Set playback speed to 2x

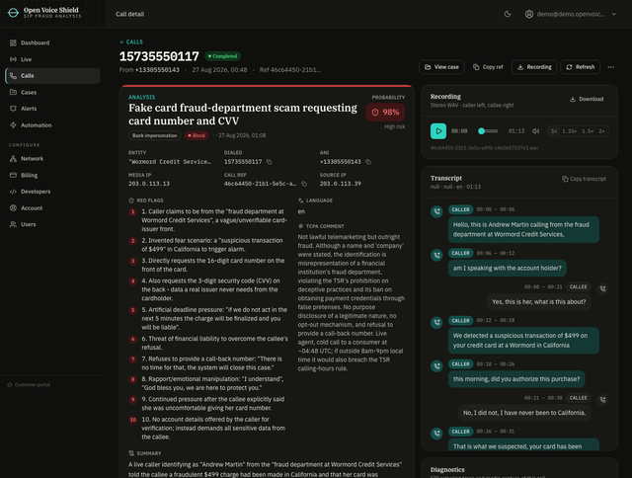click(601, 131)
